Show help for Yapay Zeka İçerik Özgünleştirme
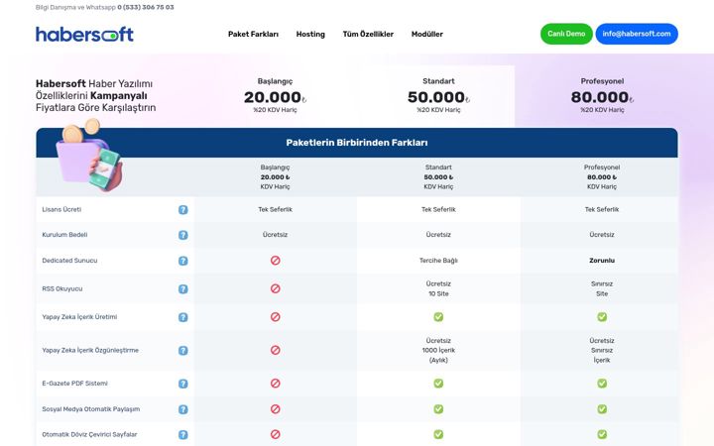Image resolution: width=714 pixels, height=446 pixels. pos(183,351)
